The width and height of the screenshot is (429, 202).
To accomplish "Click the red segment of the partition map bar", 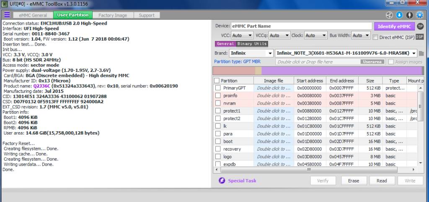I will (x=234, y=71).
